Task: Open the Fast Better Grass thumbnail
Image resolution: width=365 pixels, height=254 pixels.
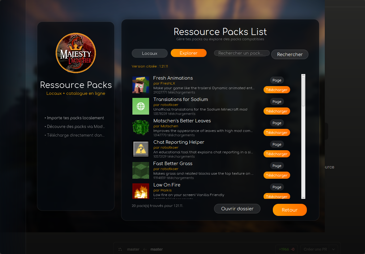Action: click(x=141, y=170)
